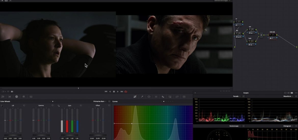The height and width of the screenshot is (140, 298).
Task: Select node 02 in node editor
Action: click(x=238, y=35)
